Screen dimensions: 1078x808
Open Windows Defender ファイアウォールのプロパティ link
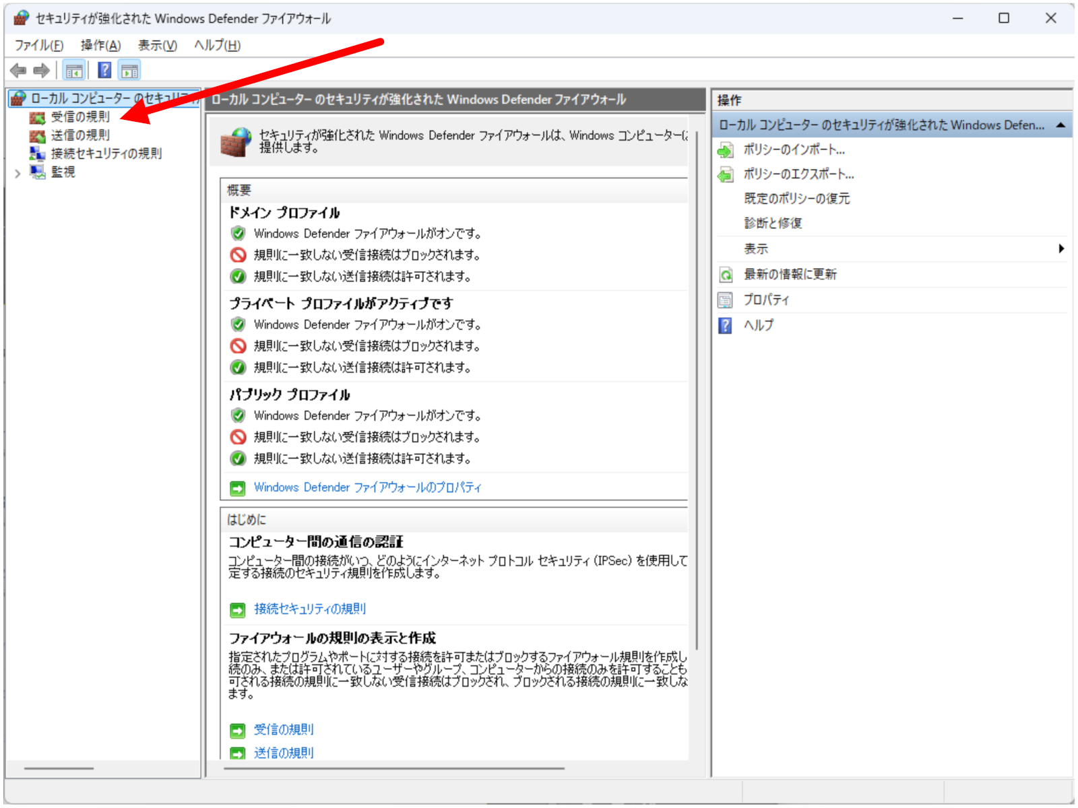coord(367,487)
